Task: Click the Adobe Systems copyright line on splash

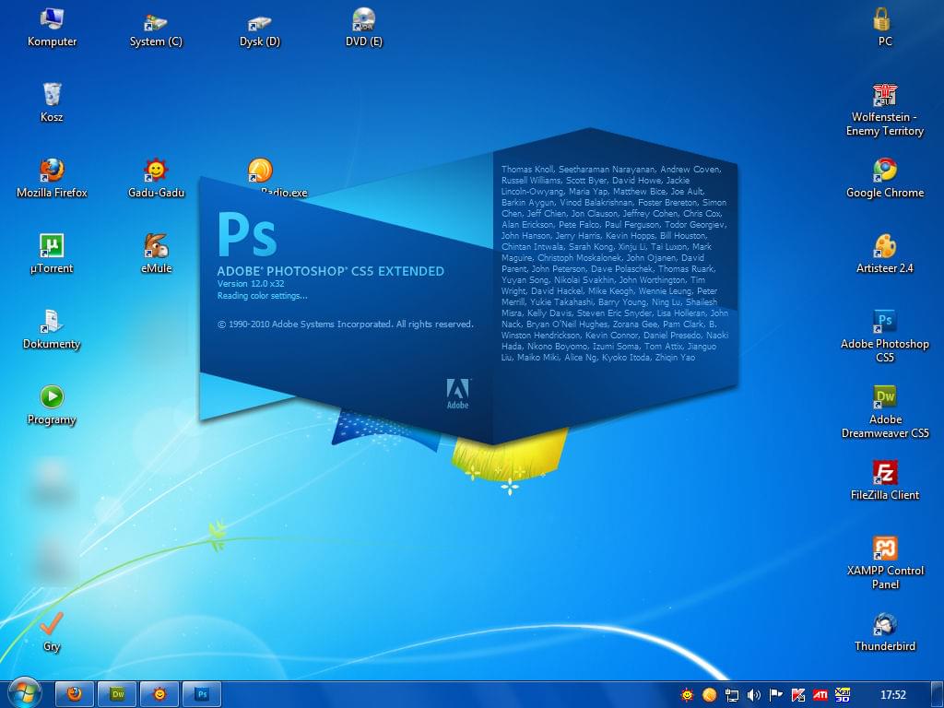Action: (346, 324)
